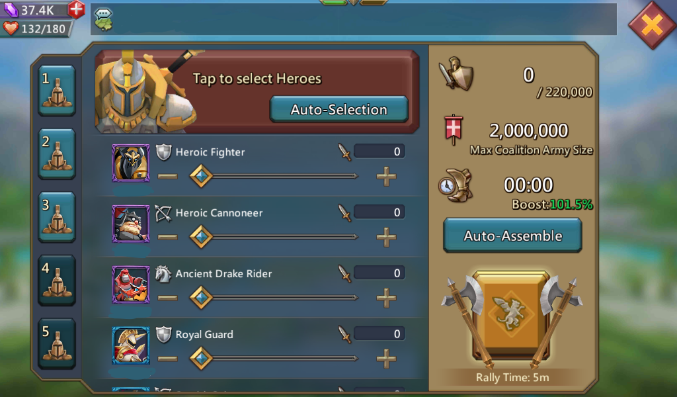
Task: Switch to army slot 3
Action: [x=57, y=217]
